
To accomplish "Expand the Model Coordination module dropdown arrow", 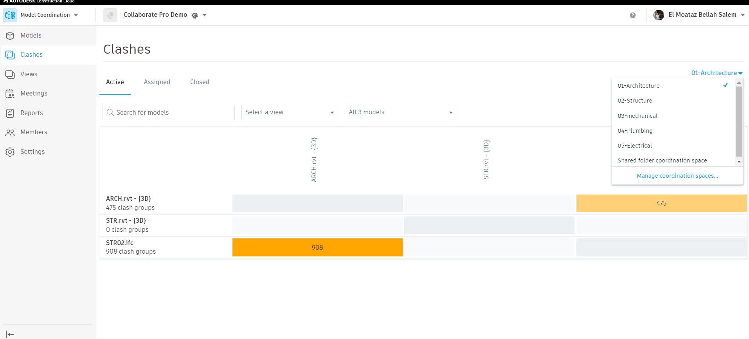I will (x=76, y=15).
